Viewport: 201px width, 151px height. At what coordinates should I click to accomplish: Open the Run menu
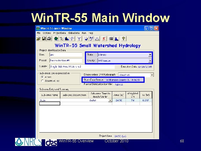tap(84, 33)
